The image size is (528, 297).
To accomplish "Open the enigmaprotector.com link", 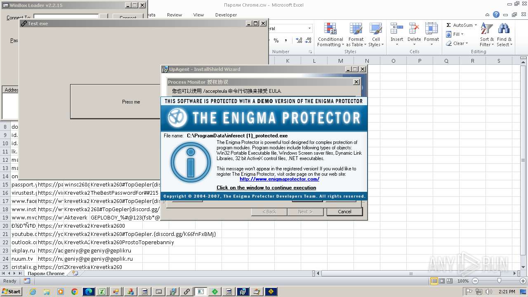I will click(x=279, y=179).
